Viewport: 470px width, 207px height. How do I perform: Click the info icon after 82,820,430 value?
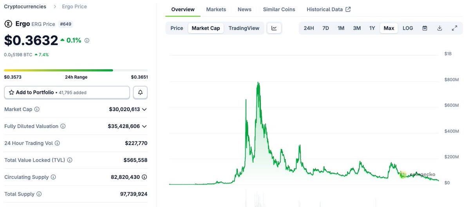pos(145,177)
